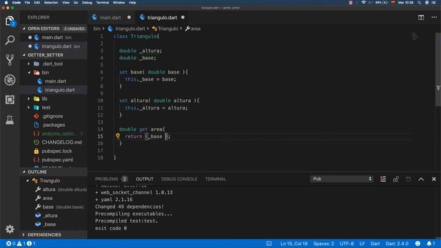Click the errors count in status bar

pos(11,243)
